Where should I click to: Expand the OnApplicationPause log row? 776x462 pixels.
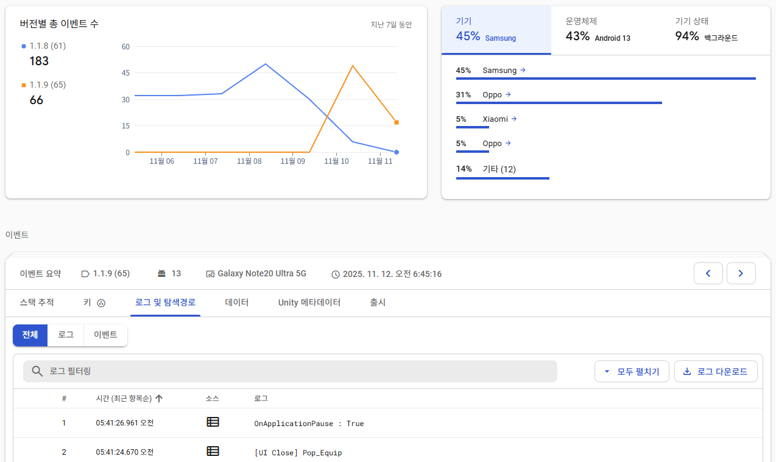(308, 423)
